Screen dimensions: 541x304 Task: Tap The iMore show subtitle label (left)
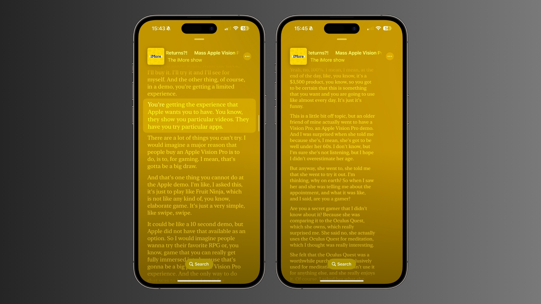pyautogui.click(x=185, y=60)
